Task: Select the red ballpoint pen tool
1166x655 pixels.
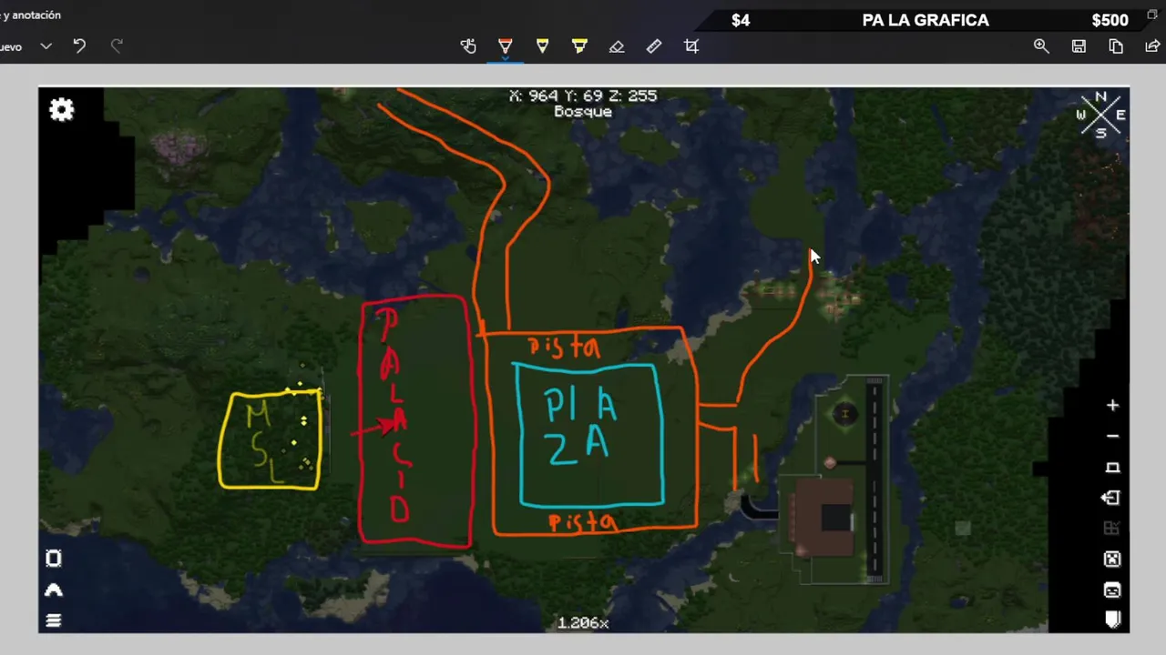Action: click(x=506, y=46)
